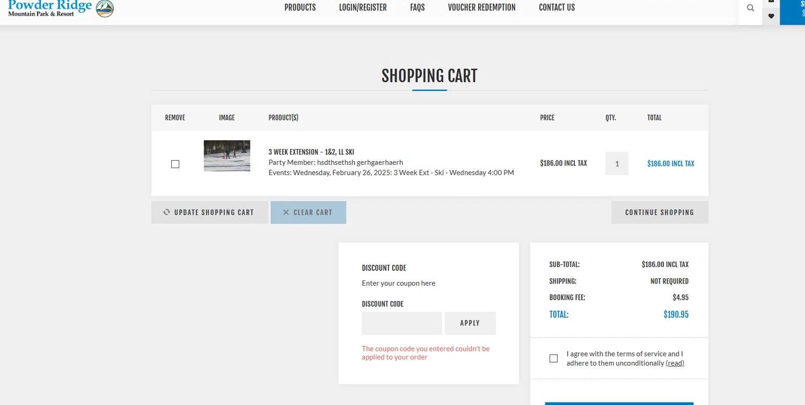
Task: Tick the Remove checkbox for the ski extension
Action: tap(175, 164)
